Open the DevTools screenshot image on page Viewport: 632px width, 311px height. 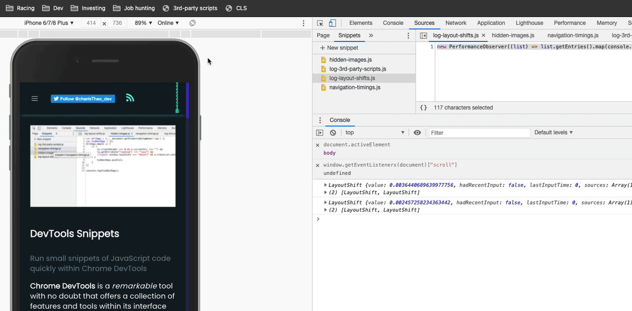tap(103, 166)
